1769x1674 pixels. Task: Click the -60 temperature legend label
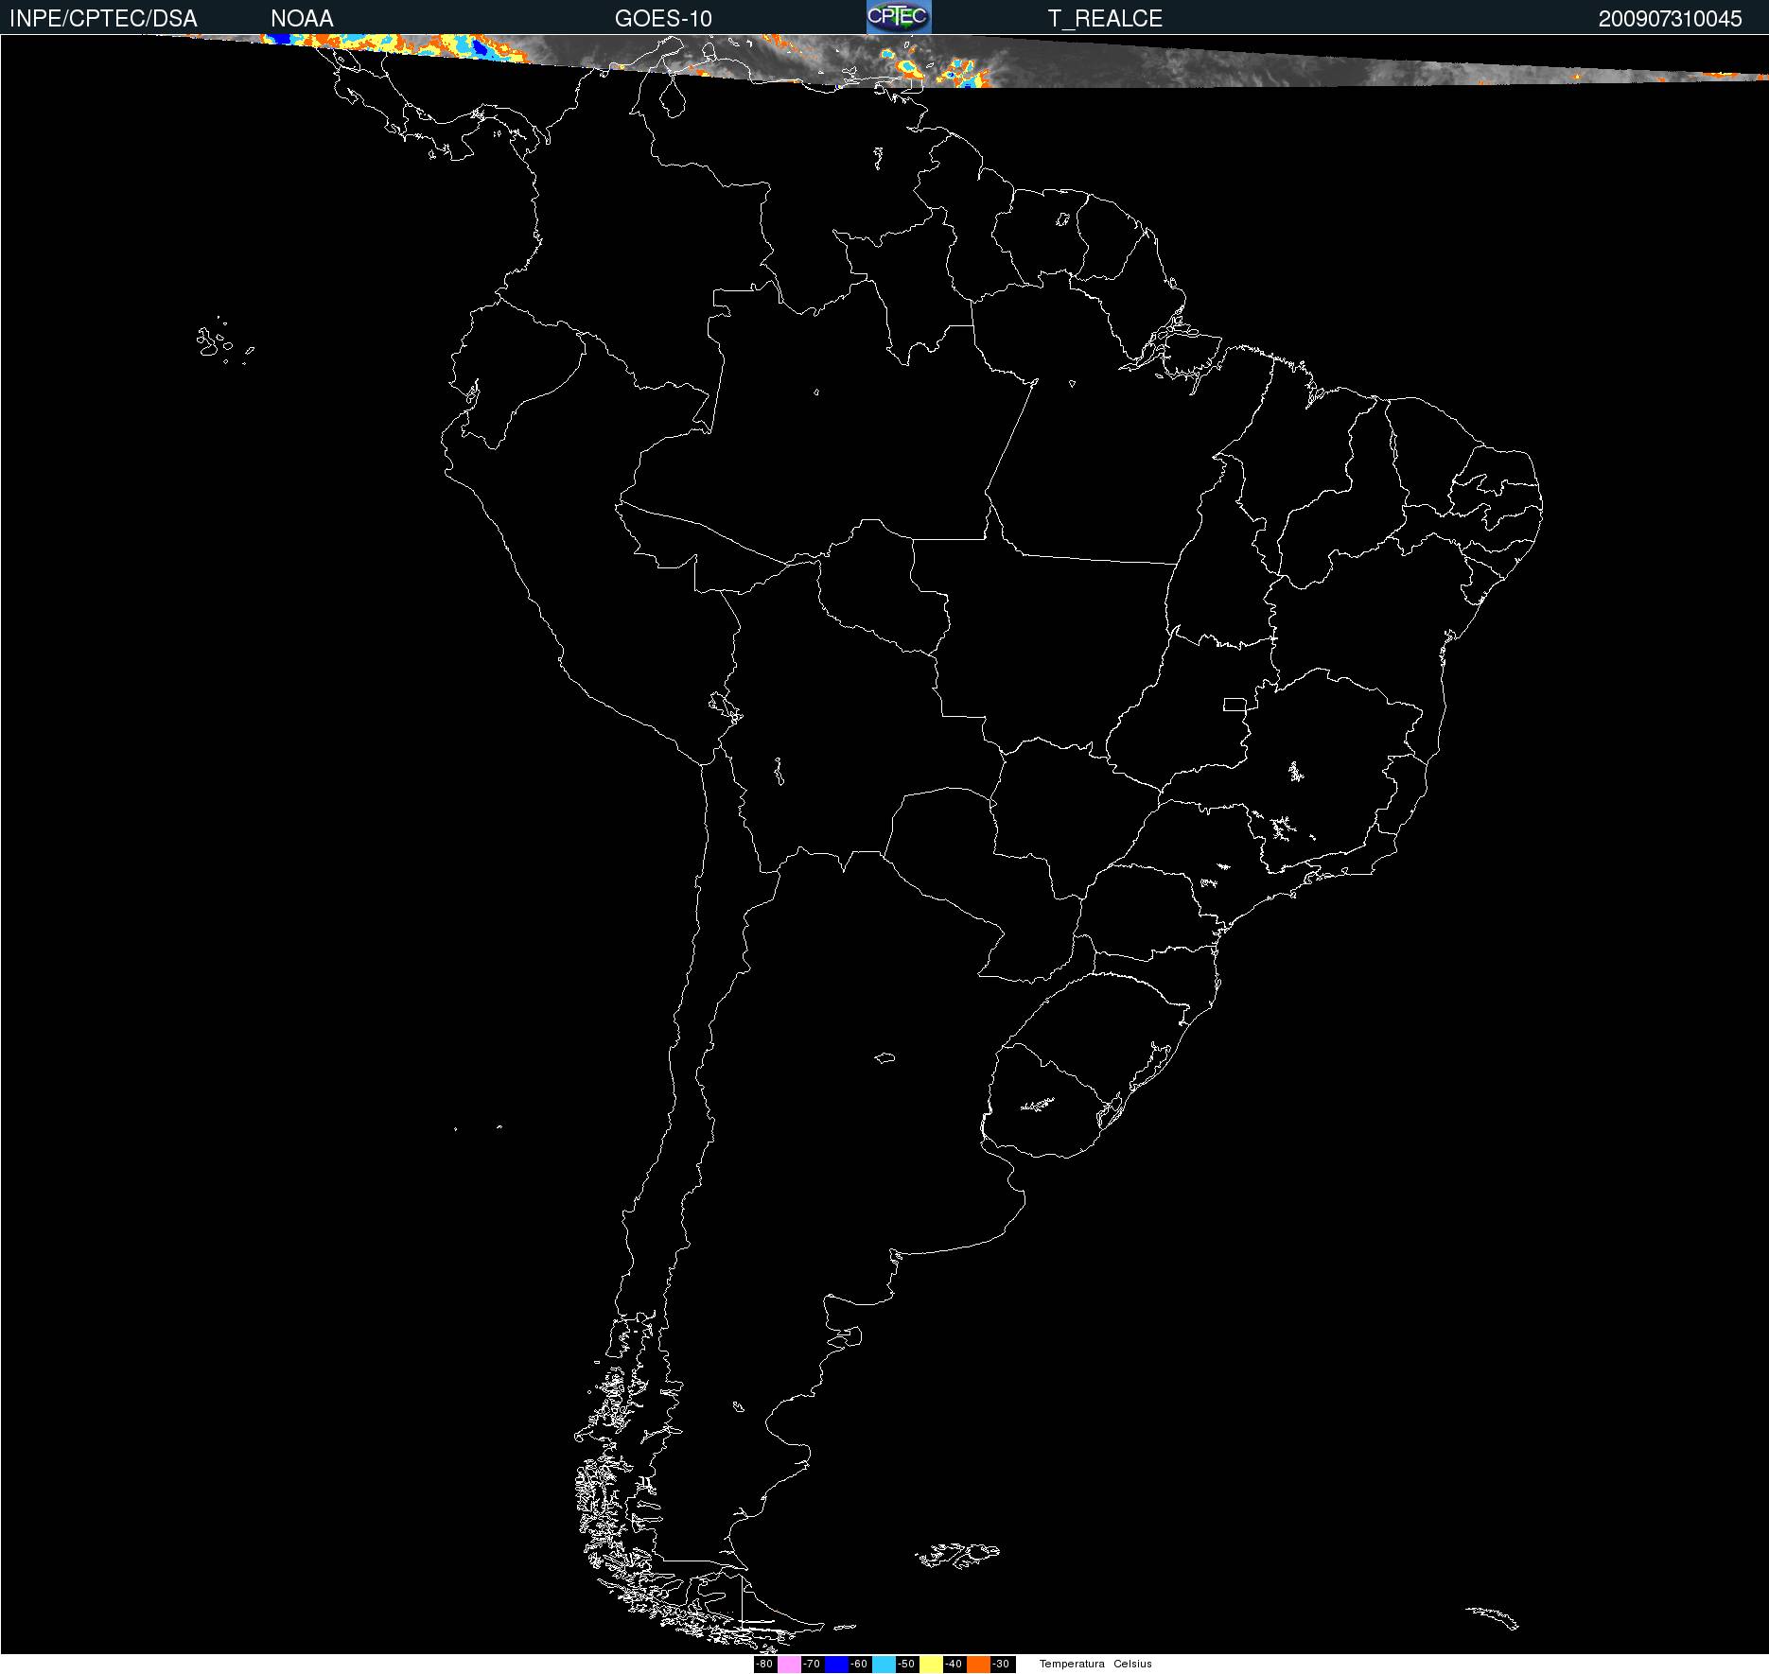(x=860, y=1664)
